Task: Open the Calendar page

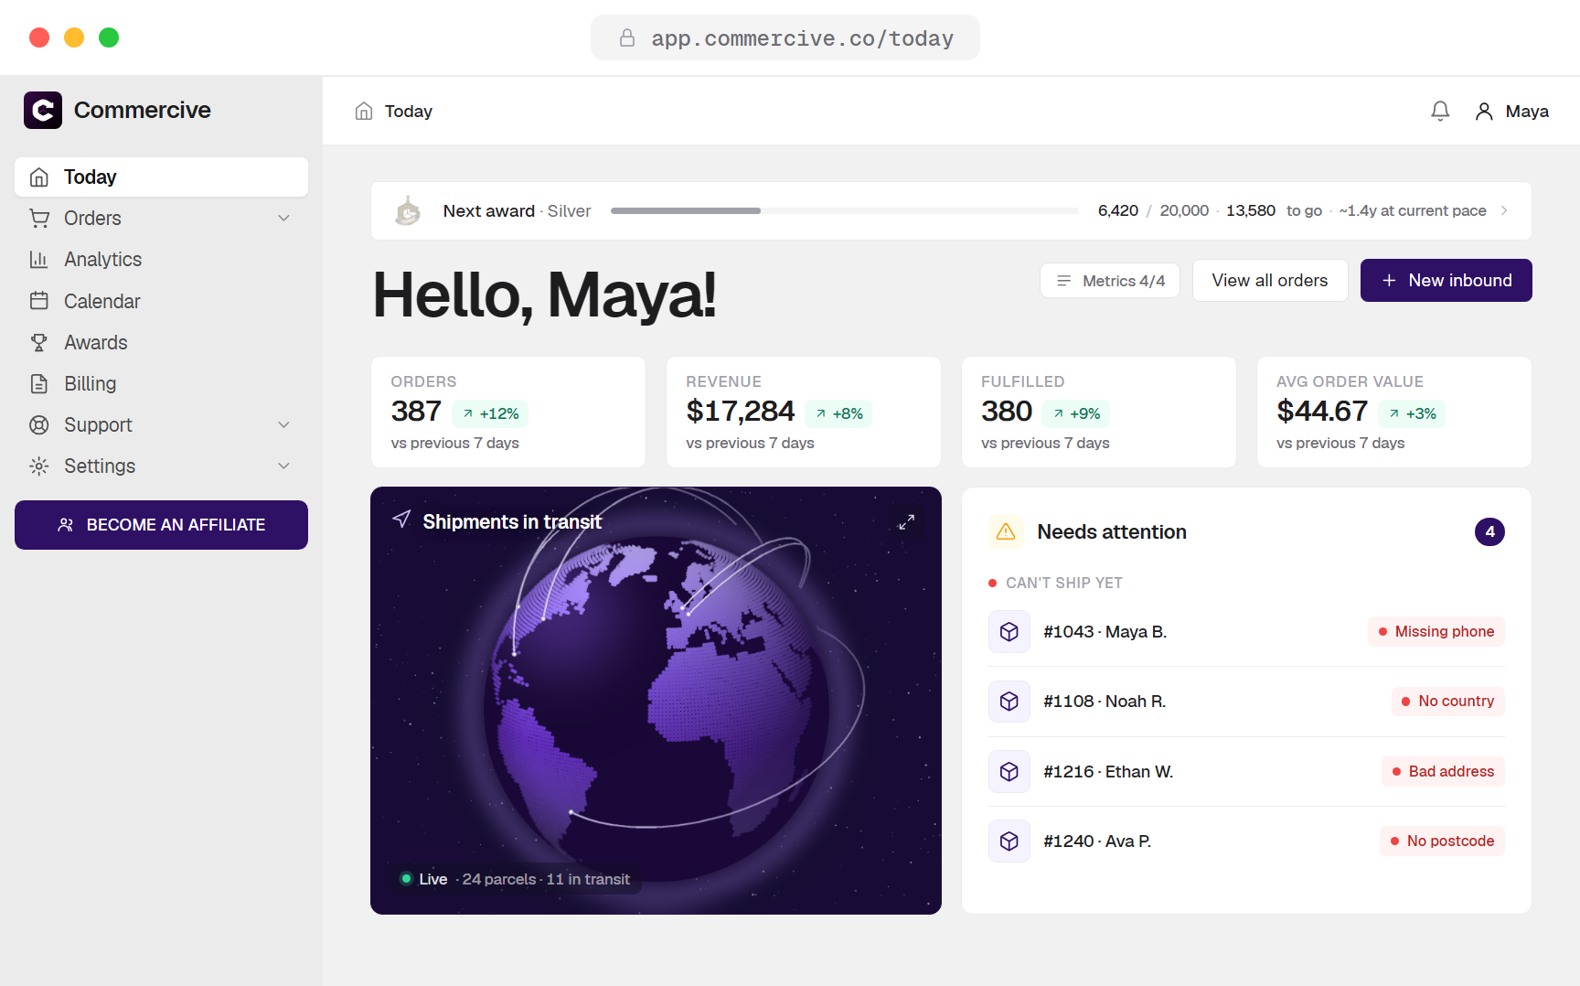Action: click(161, 301)
